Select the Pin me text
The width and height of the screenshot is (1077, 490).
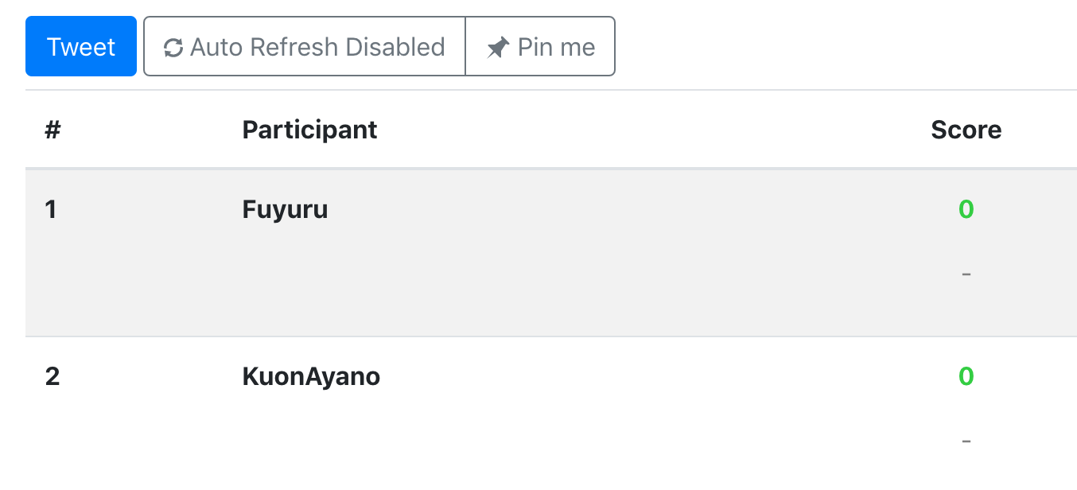(556, 47)
